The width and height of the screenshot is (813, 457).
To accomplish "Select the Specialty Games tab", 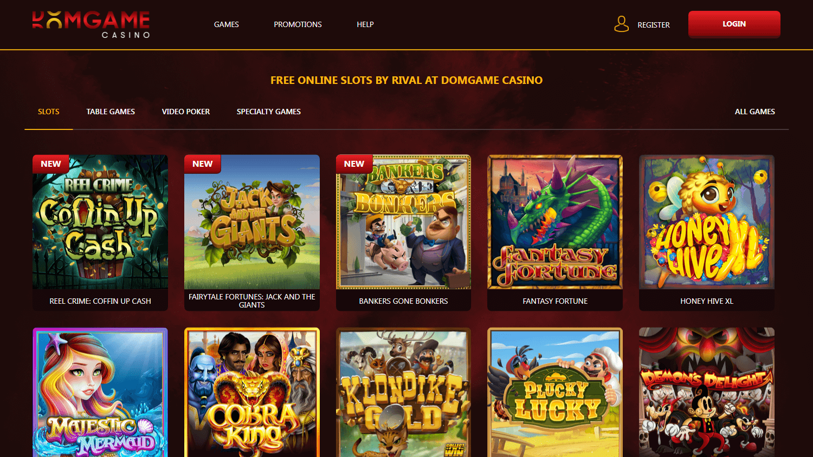I will 269,112.
